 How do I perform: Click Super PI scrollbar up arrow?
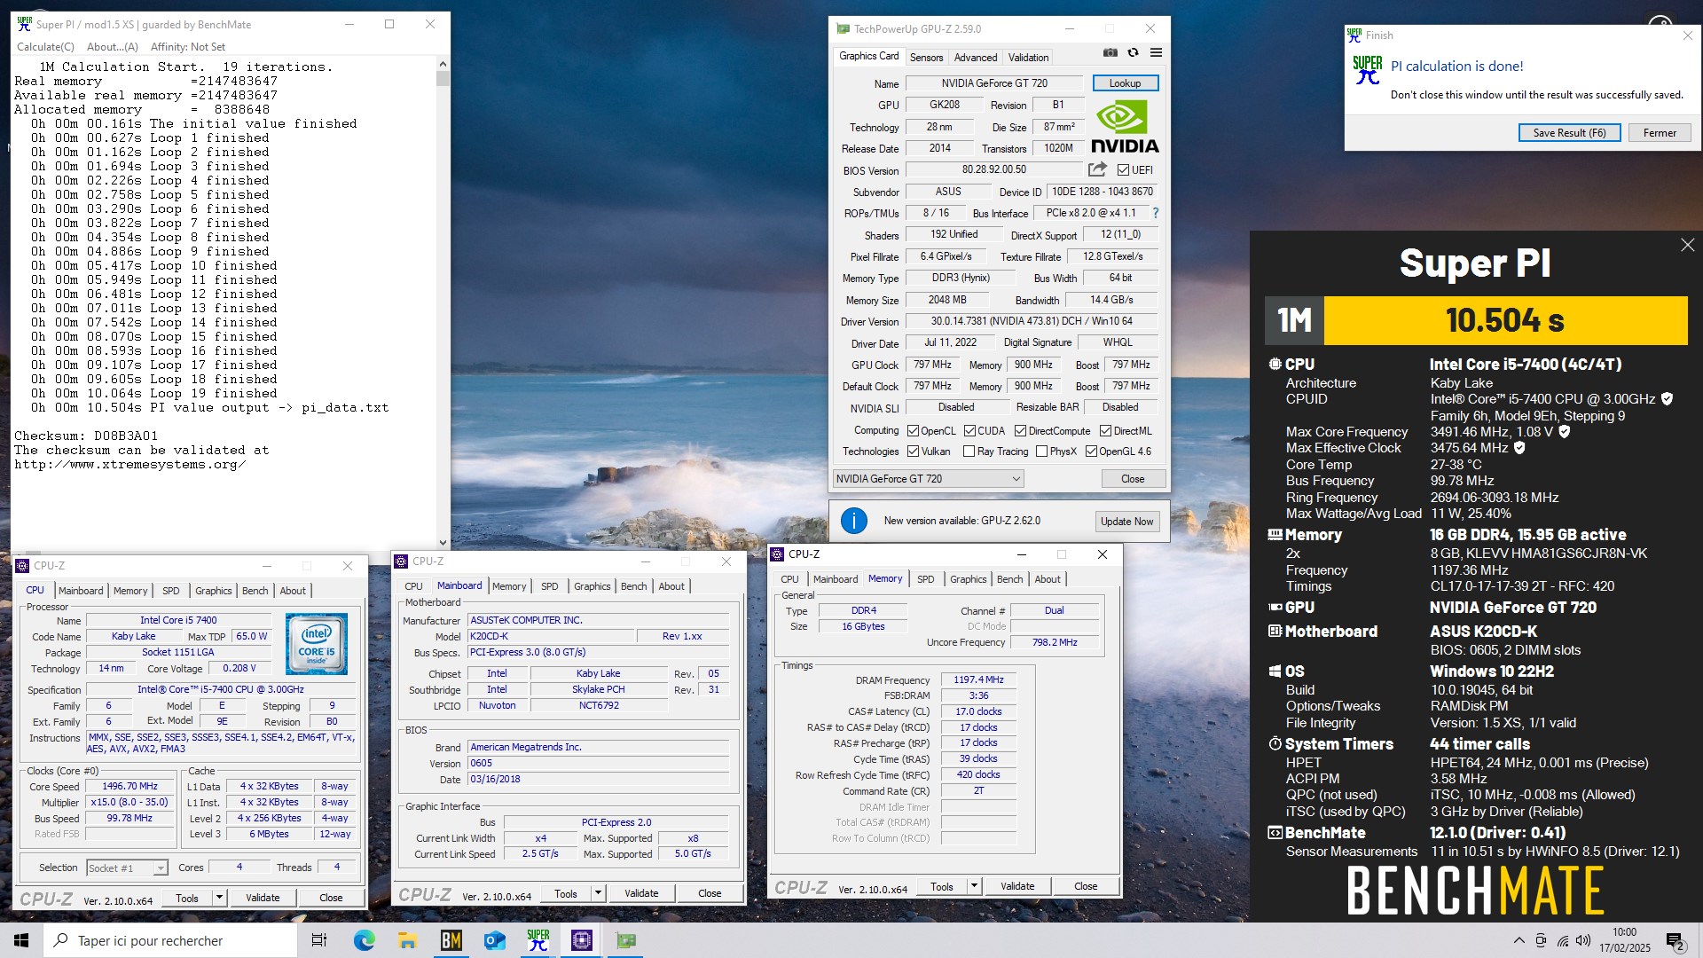click(443, 65)
